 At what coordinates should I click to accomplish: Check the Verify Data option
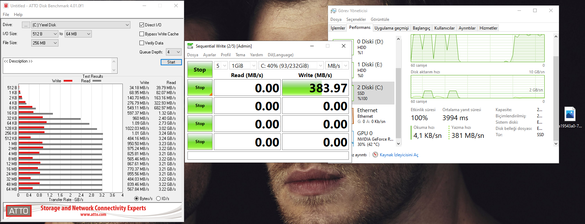coord(142,43)
